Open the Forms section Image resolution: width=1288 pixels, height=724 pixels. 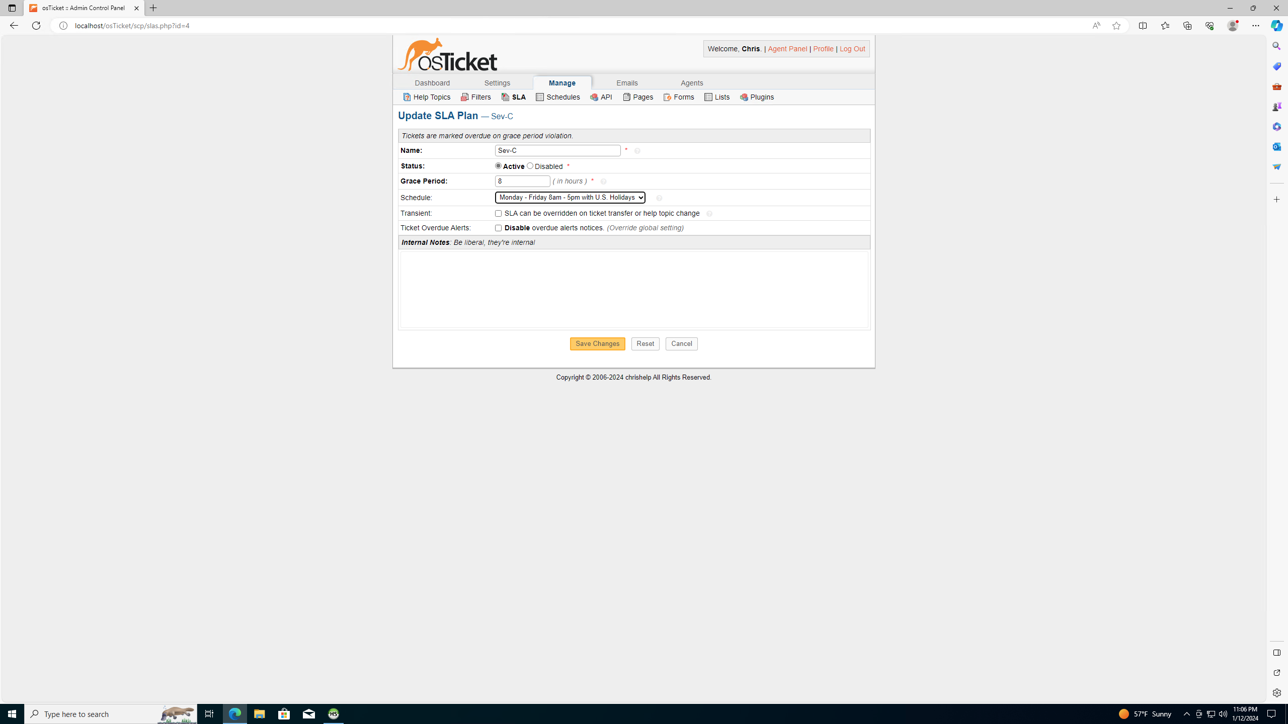click(x=678, y=97)
